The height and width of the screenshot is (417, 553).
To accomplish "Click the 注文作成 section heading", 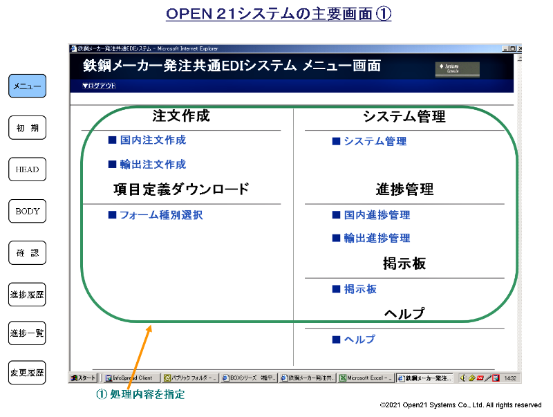I will [181, 115].
